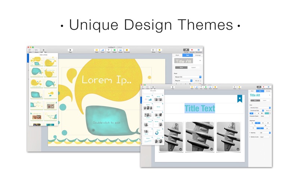
Task: Open Condensed Bold typeface dropdown
Action: click(257, 110)
